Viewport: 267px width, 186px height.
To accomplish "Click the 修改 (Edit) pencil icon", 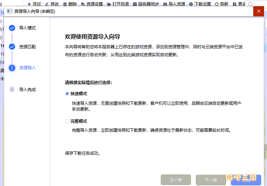I will pos(47,4).
